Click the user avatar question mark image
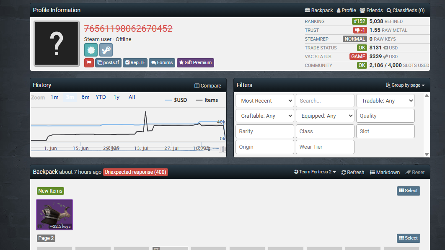Image resolution: width=445 pixels, height=250 pixels. [57, 44]
